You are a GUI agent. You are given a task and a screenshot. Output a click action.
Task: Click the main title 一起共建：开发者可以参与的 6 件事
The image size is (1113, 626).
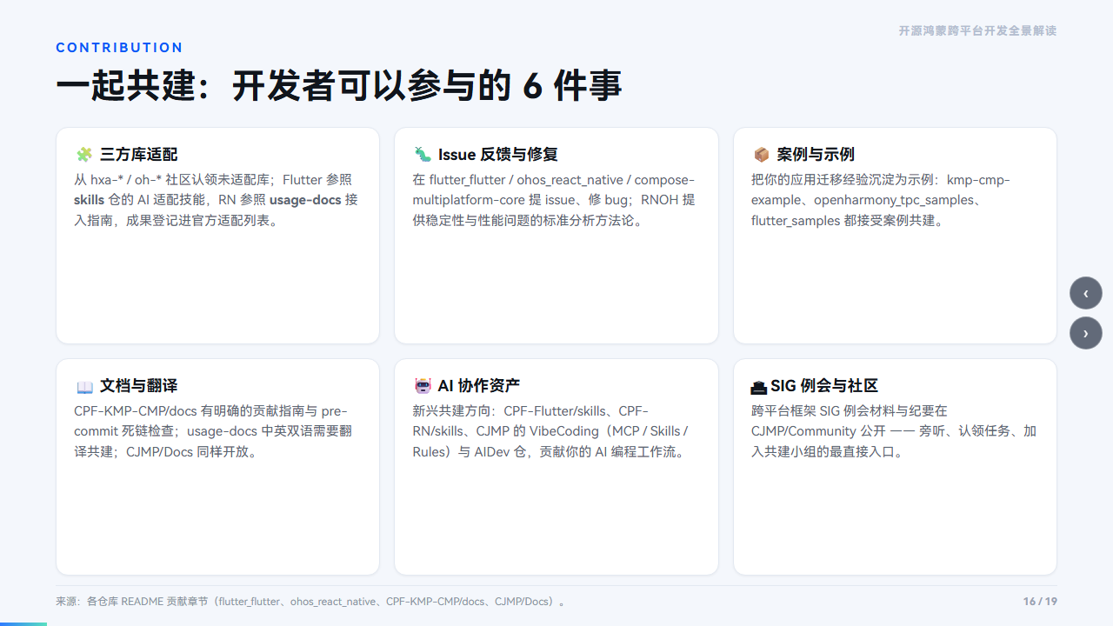(339, 86)
